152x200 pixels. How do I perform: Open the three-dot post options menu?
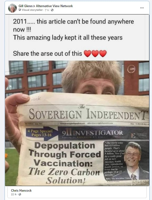tap(142, 8)
